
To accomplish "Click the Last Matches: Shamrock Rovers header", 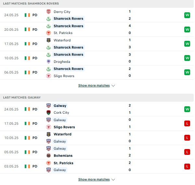I will (31, 4).
